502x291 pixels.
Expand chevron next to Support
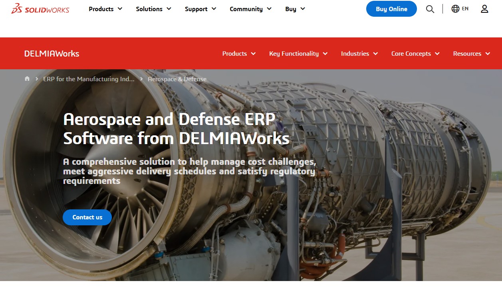pos(214,9)
